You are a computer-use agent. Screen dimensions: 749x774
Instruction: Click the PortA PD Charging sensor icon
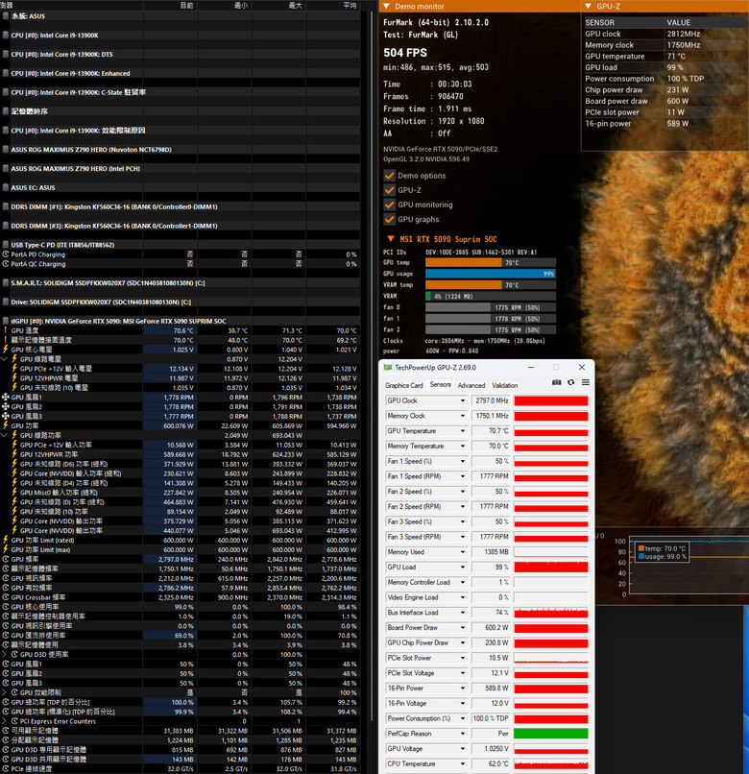pos(6,254)
